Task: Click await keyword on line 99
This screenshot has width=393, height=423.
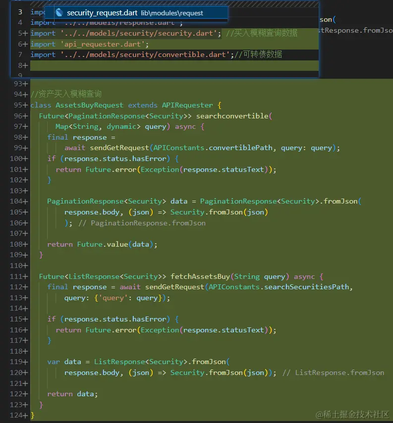Action: pos(75,148)
